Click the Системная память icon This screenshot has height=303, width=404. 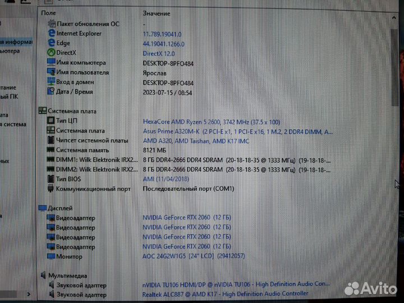point(50,150)
